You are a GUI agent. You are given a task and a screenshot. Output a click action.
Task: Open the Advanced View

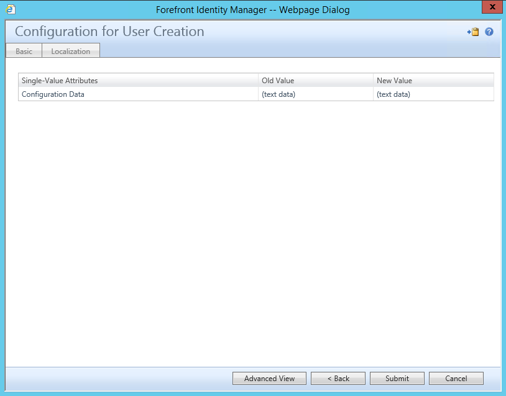click(x=269, y=378)
